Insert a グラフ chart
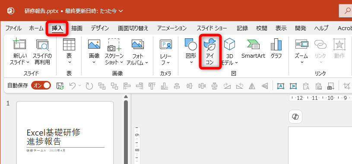This screenshot has width=352, height=164. click(x=276, y=49)
